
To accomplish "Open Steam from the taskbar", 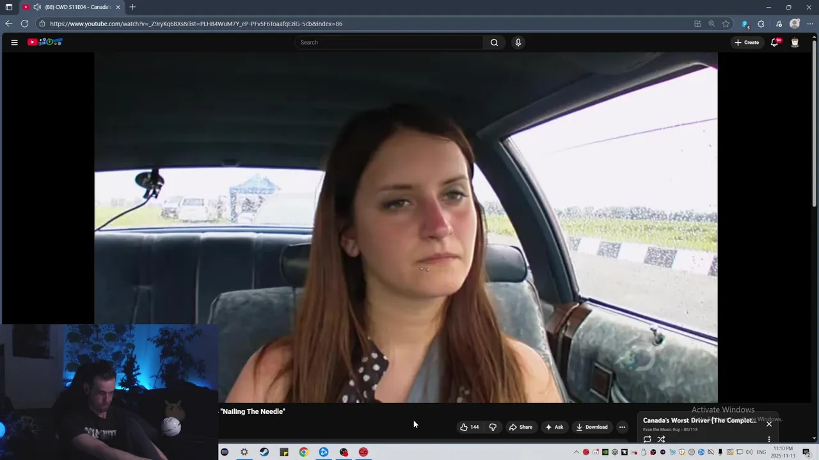I will [x=264, y=452].
